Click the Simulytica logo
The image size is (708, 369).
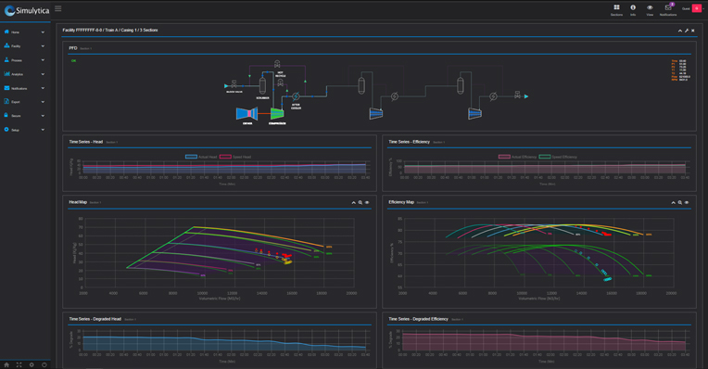click(27, 10)
